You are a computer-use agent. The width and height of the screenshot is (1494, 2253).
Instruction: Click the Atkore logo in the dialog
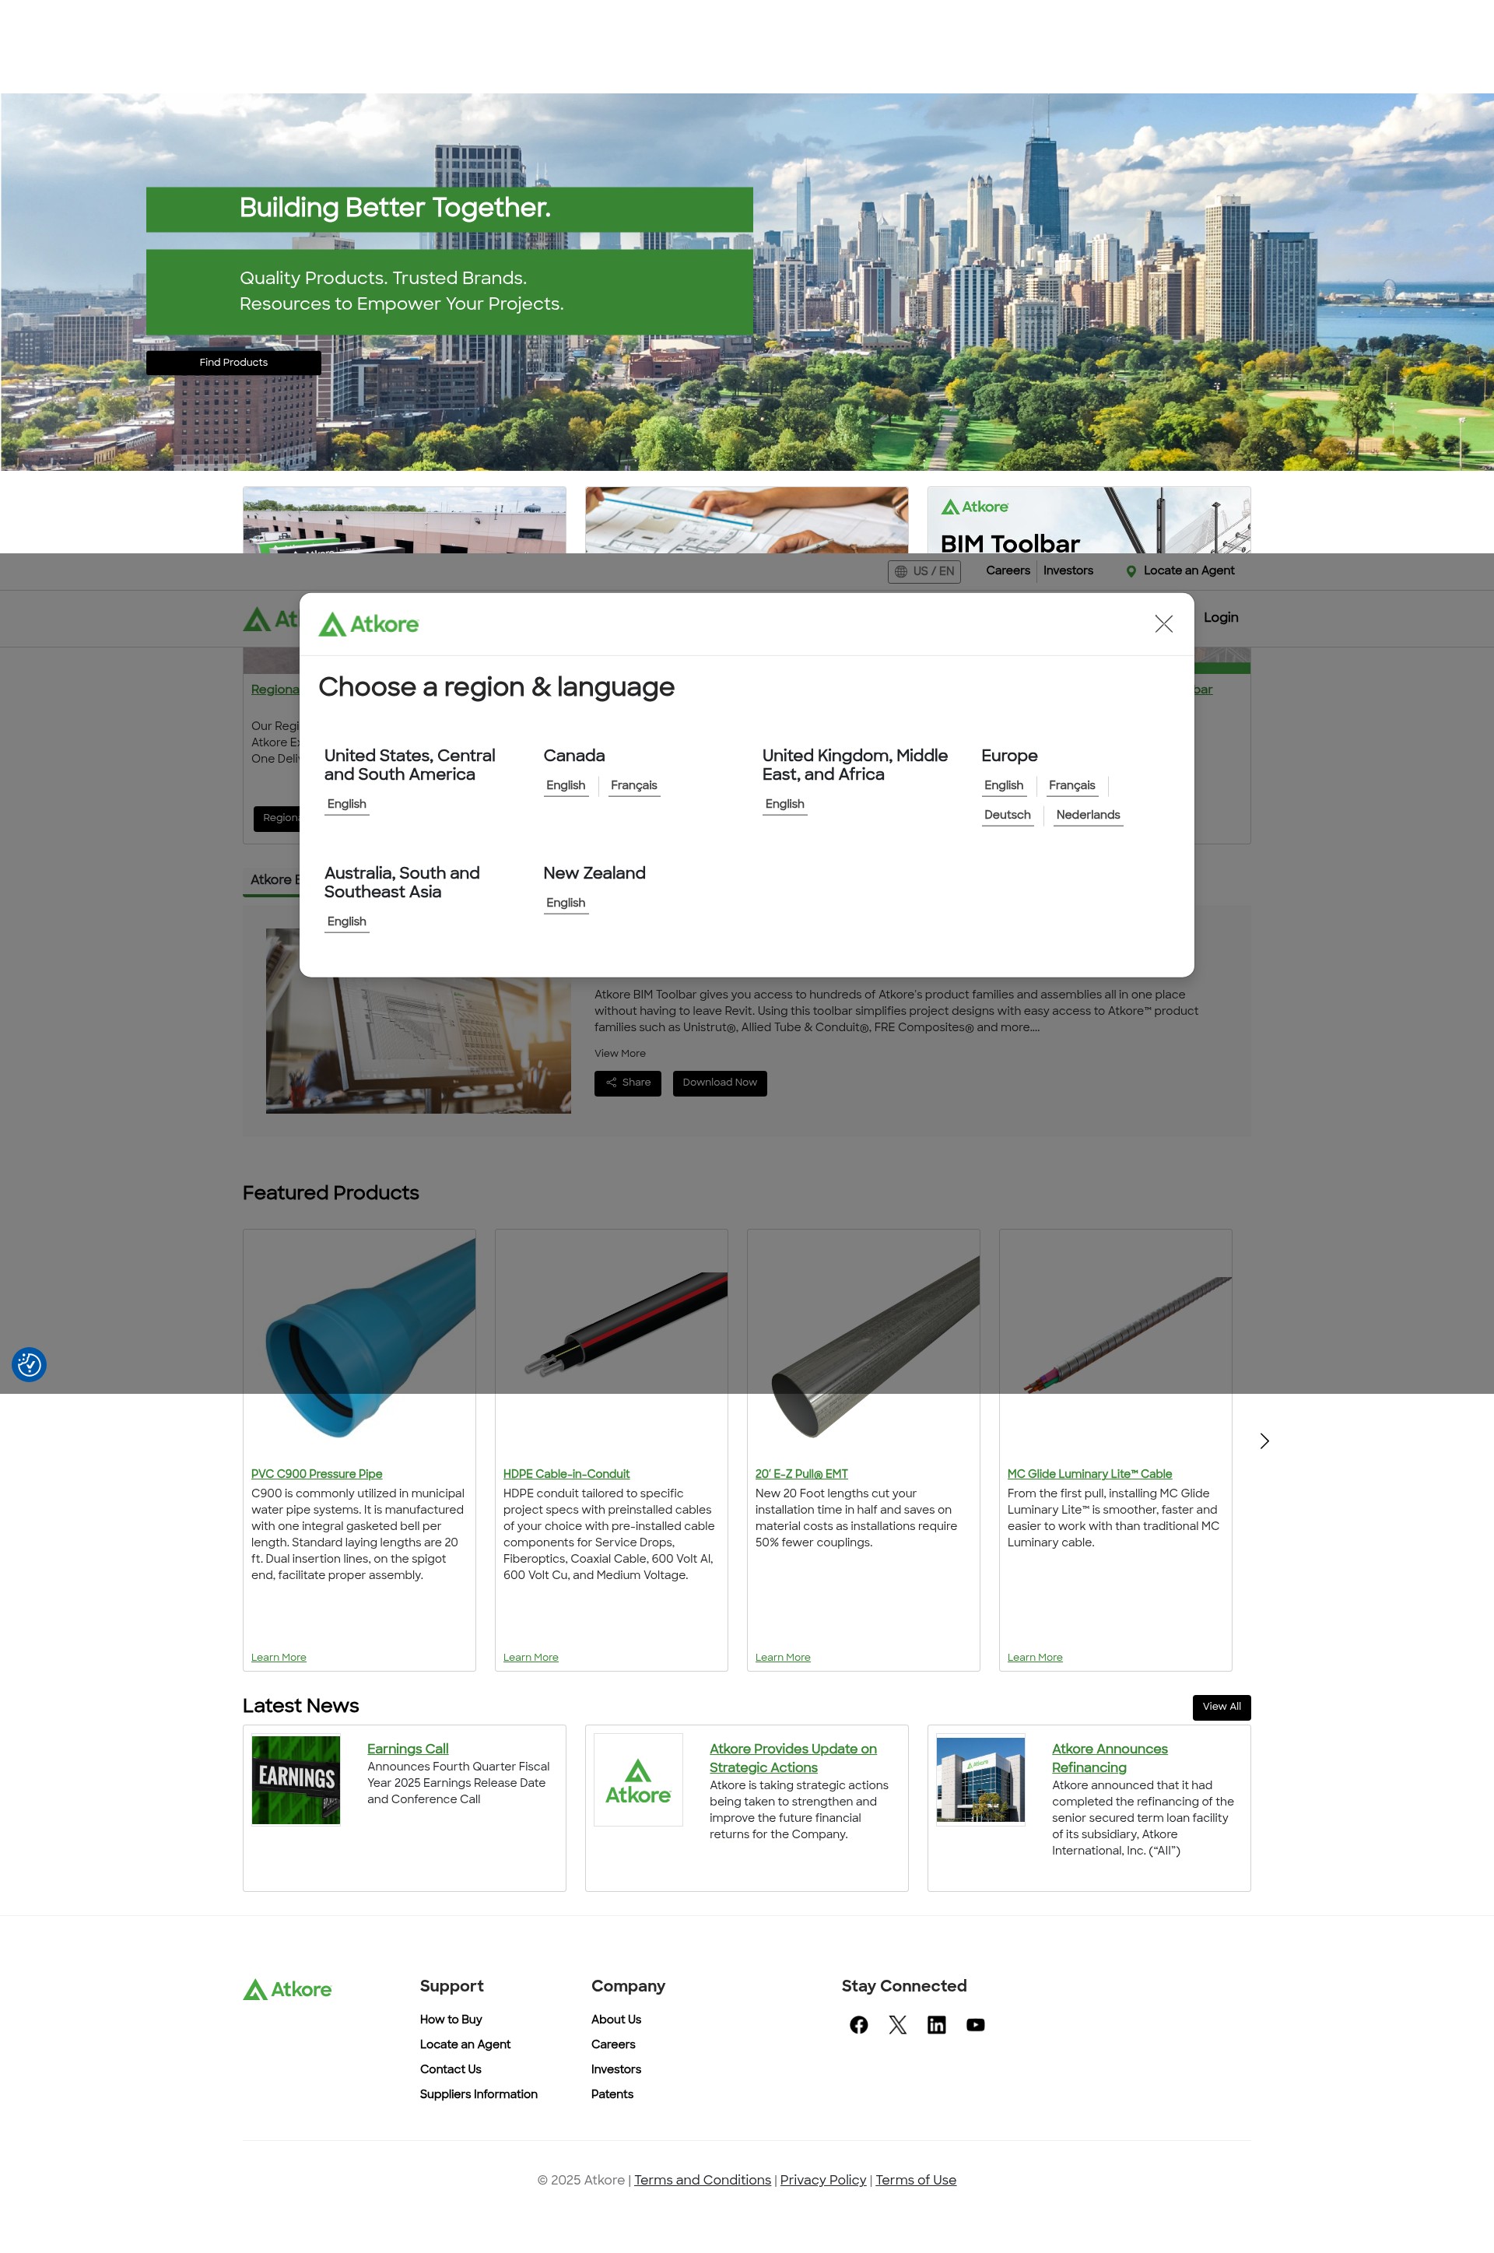(369, 624)
